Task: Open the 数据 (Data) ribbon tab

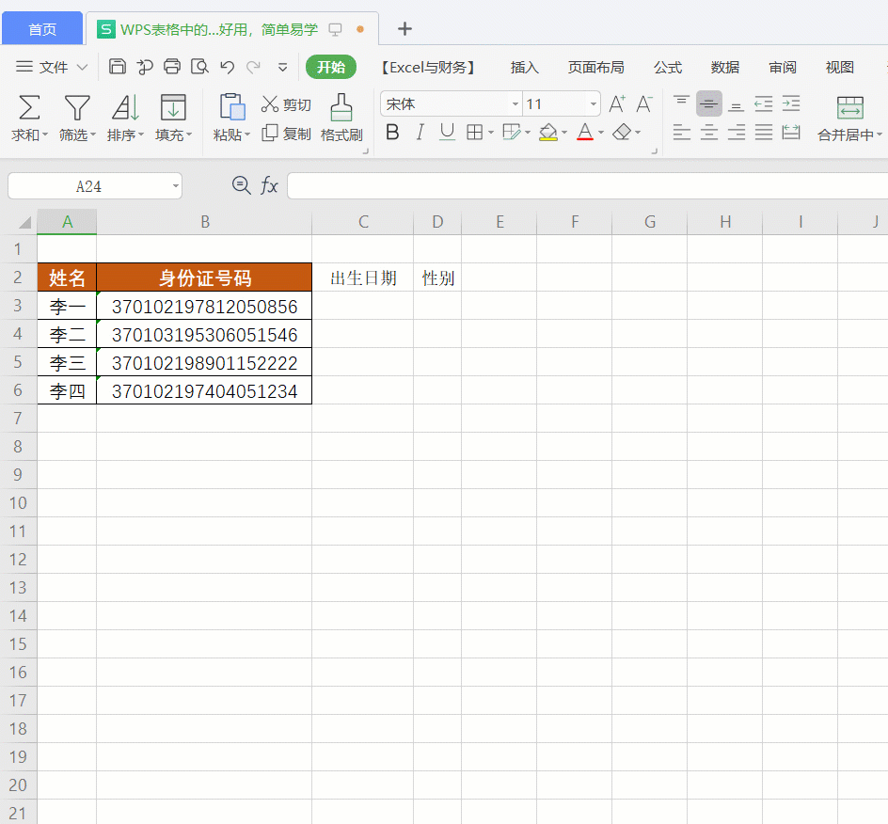Action: pos(725,67)
